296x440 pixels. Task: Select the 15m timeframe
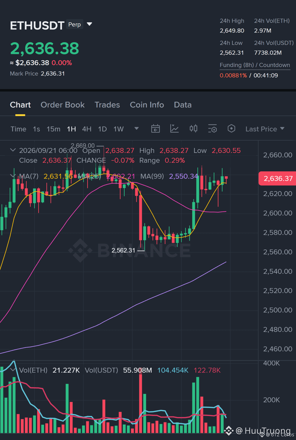53,129
